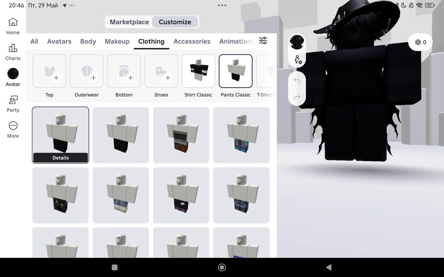The height and width of the screenshot is (277, 444).
Task: Tap the avatar head thumbnail button
Action: tap(297, 42)
